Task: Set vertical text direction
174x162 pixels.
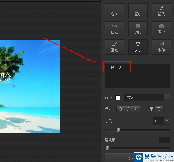Action: pos(159,109)
